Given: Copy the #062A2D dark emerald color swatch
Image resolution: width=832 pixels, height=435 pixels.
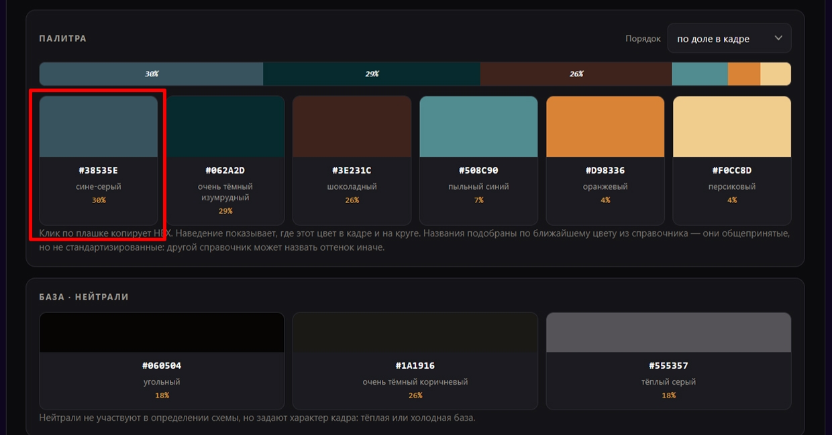Looking at the screenshot, I should point(225,160).
